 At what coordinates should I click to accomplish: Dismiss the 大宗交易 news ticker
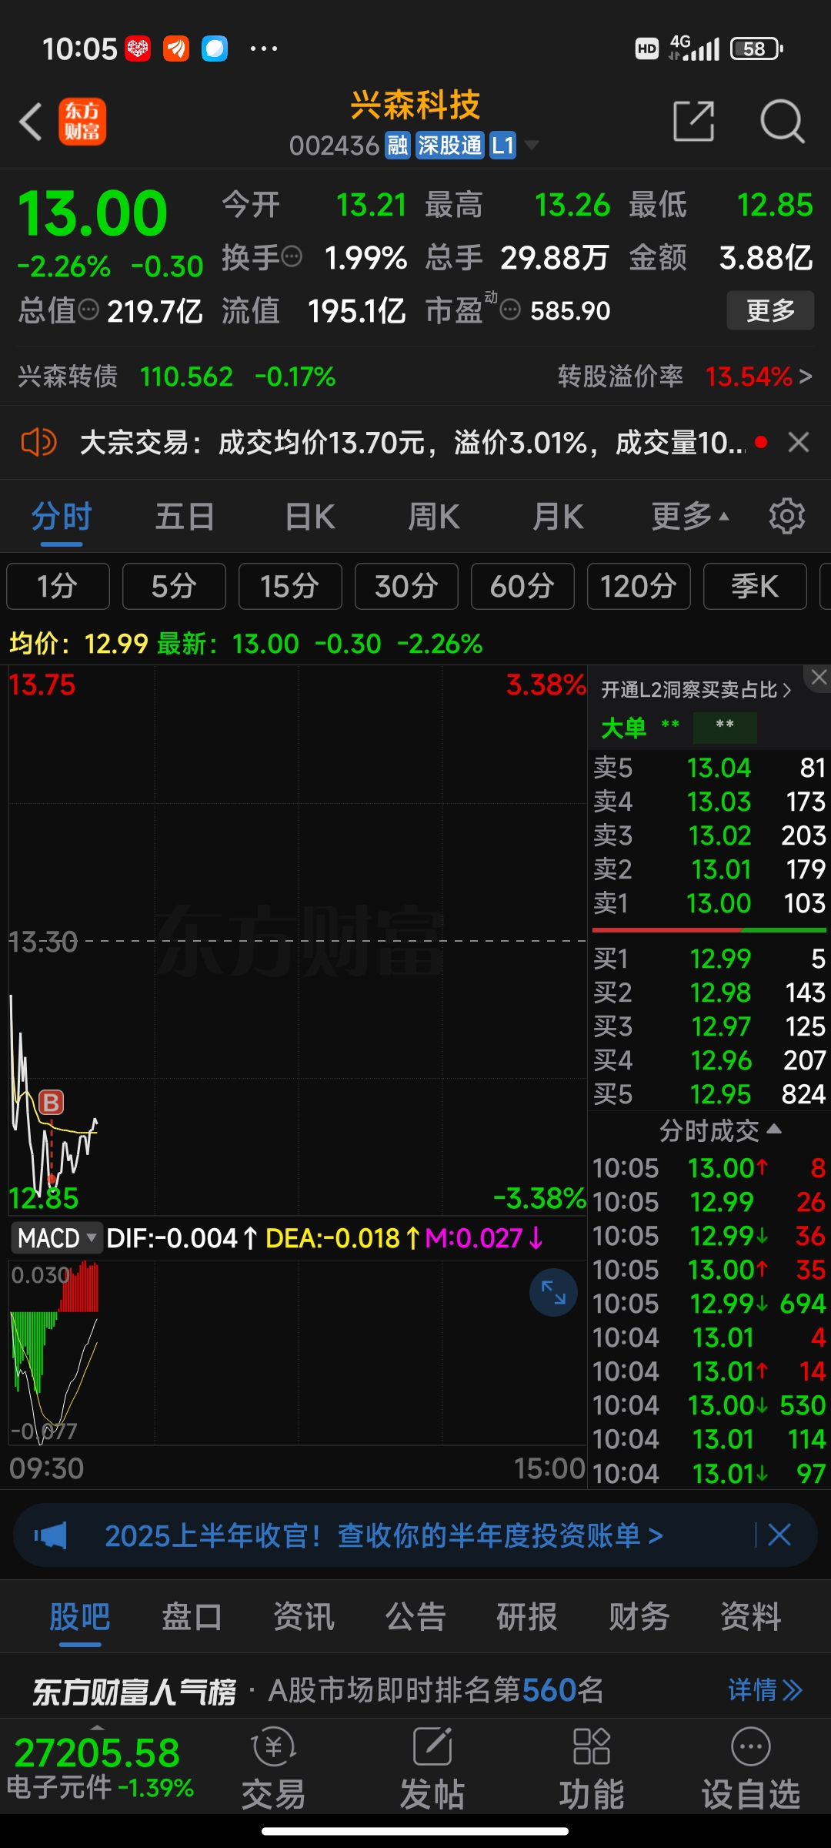click(x=799, y=442)
